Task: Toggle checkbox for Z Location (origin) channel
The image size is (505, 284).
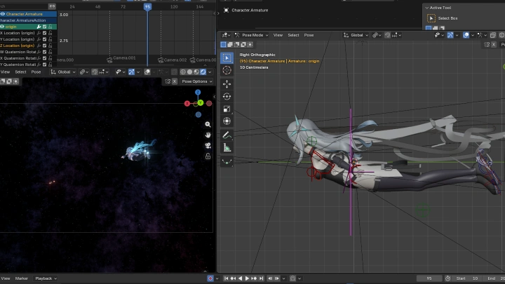Action: click(x=45, y=46)
